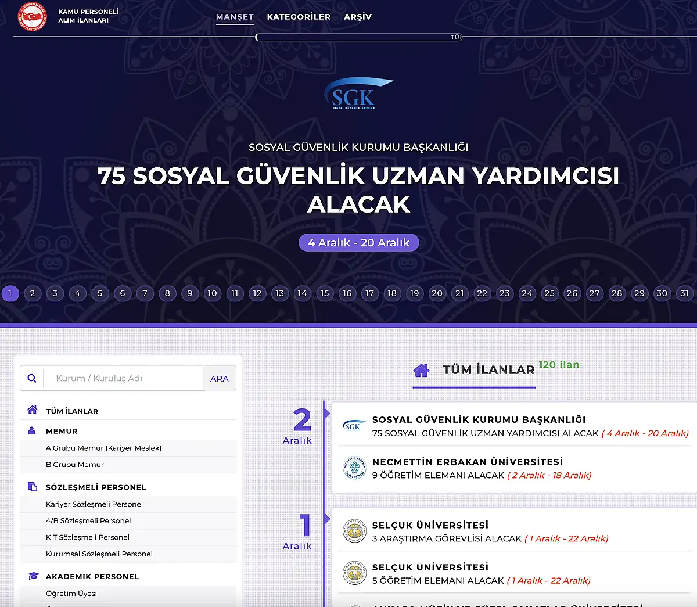
Task: Select TÜM İLANLAR in the sidebar
Action: pyautogui.click(x=72, y=411)
